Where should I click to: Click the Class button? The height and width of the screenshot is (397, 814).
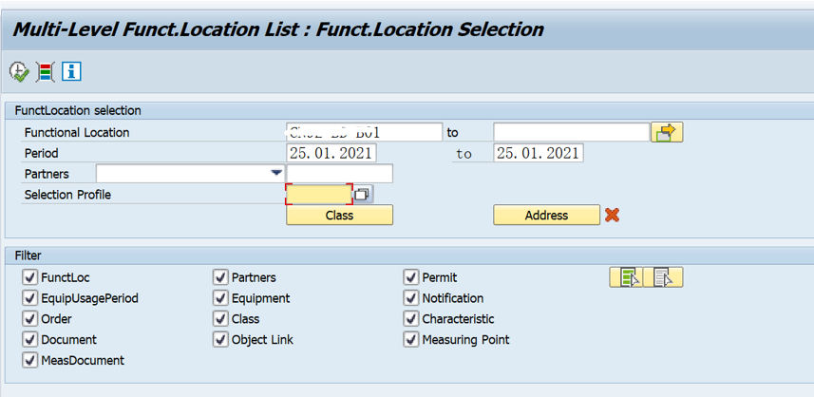pyautogui.click(x=339, y=215)
